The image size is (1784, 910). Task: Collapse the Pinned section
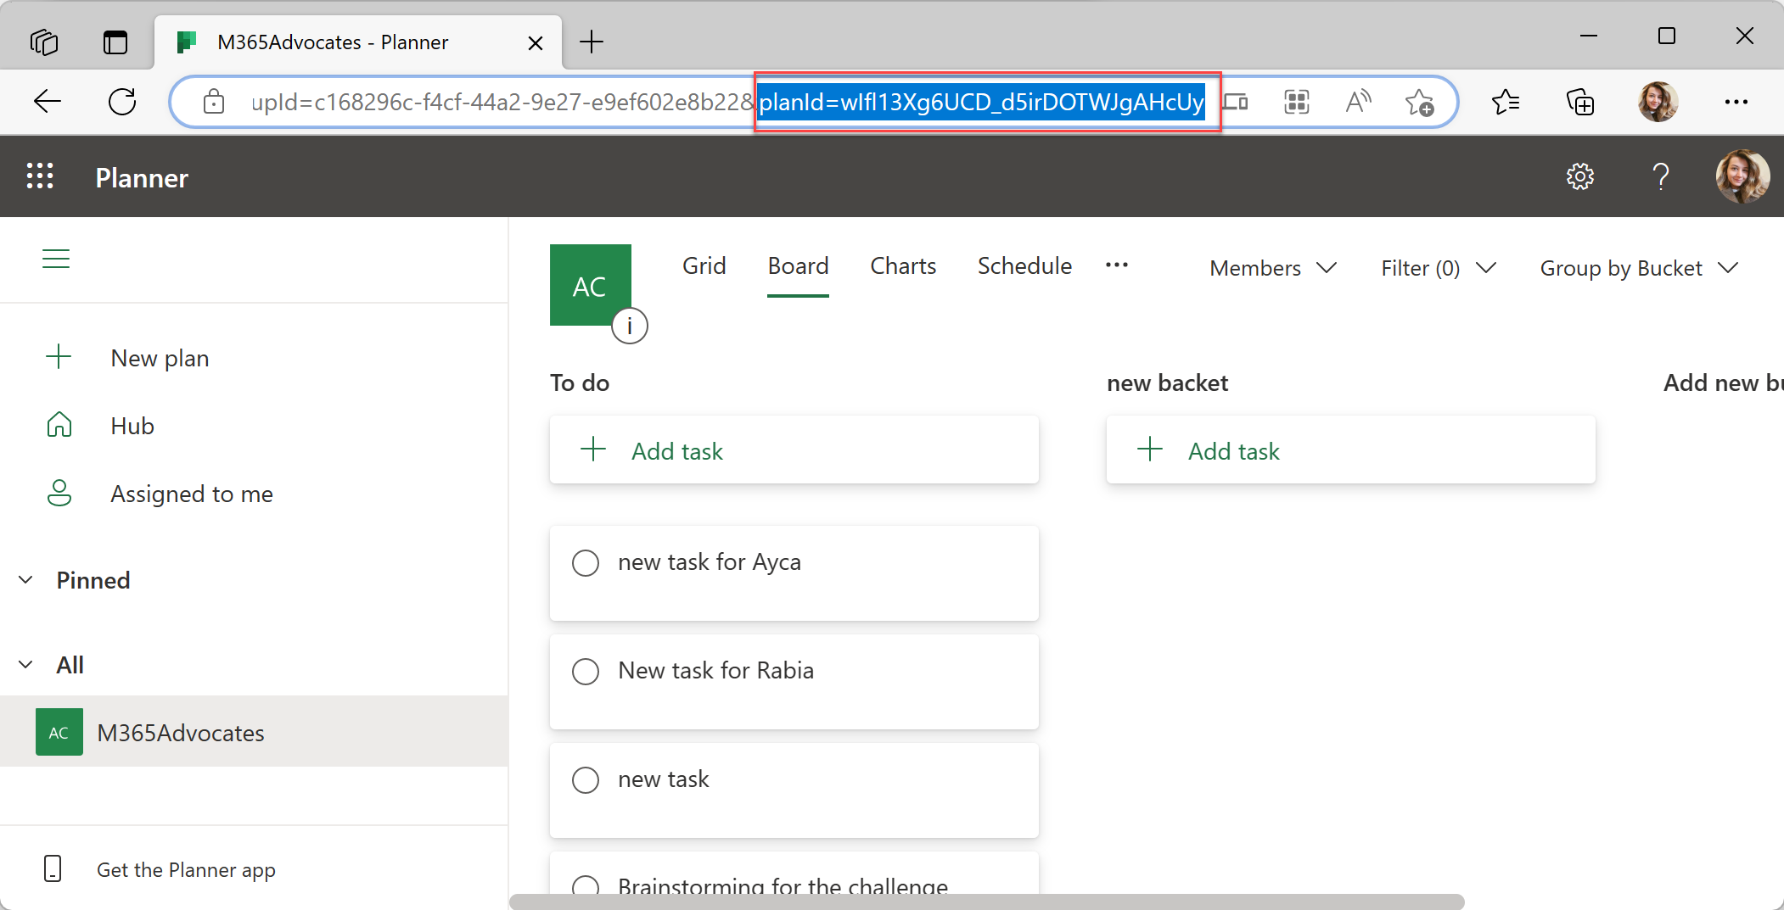[25, 580]
